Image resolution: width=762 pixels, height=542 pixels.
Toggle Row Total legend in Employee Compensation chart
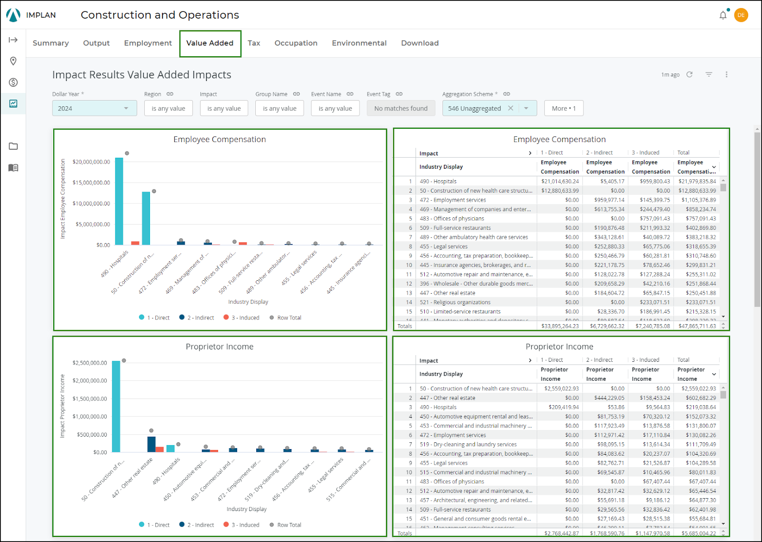[285, 317]
